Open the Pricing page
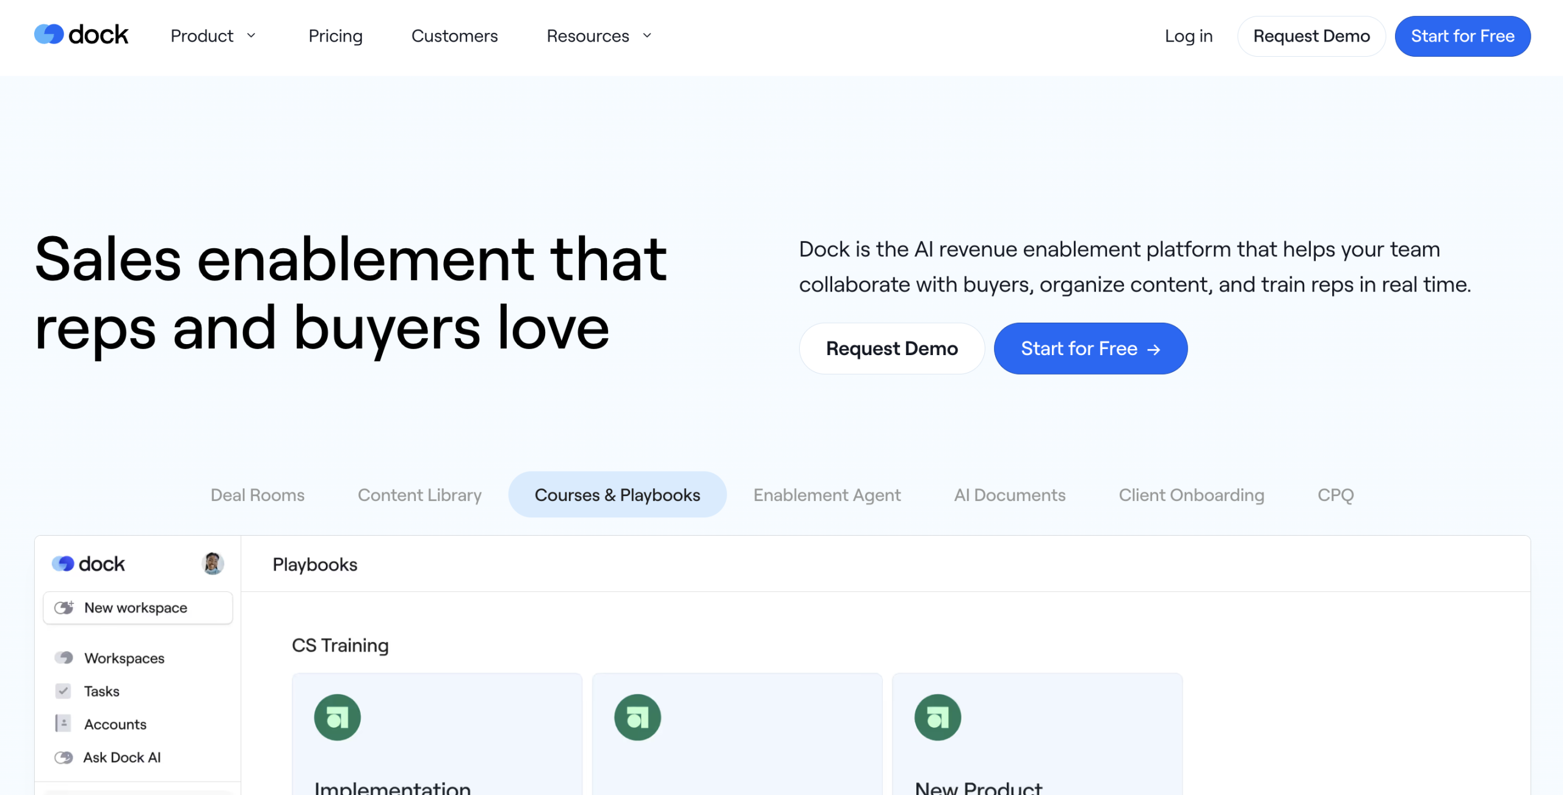This screenshot has width=1563, height=795. [x=335, y=36]
